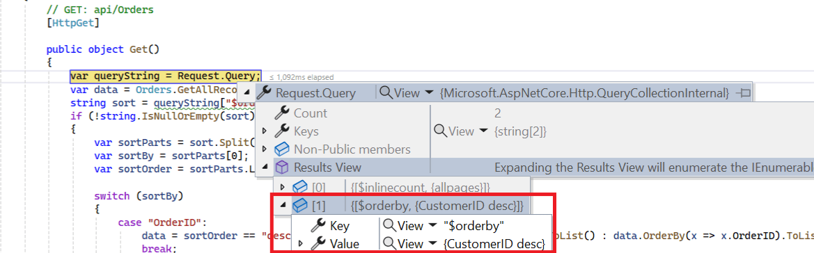Click the Request.Query wrench icon
The image size is (814, 253).
pos(264,93)
